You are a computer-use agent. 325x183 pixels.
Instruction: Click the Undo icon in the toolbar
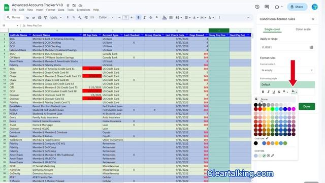tap(27, 18)
